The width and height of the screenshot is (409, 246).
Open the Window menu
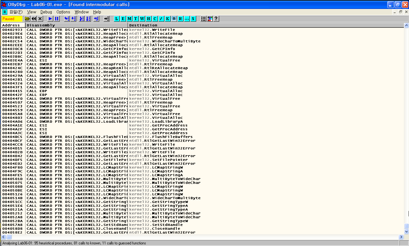82,12
